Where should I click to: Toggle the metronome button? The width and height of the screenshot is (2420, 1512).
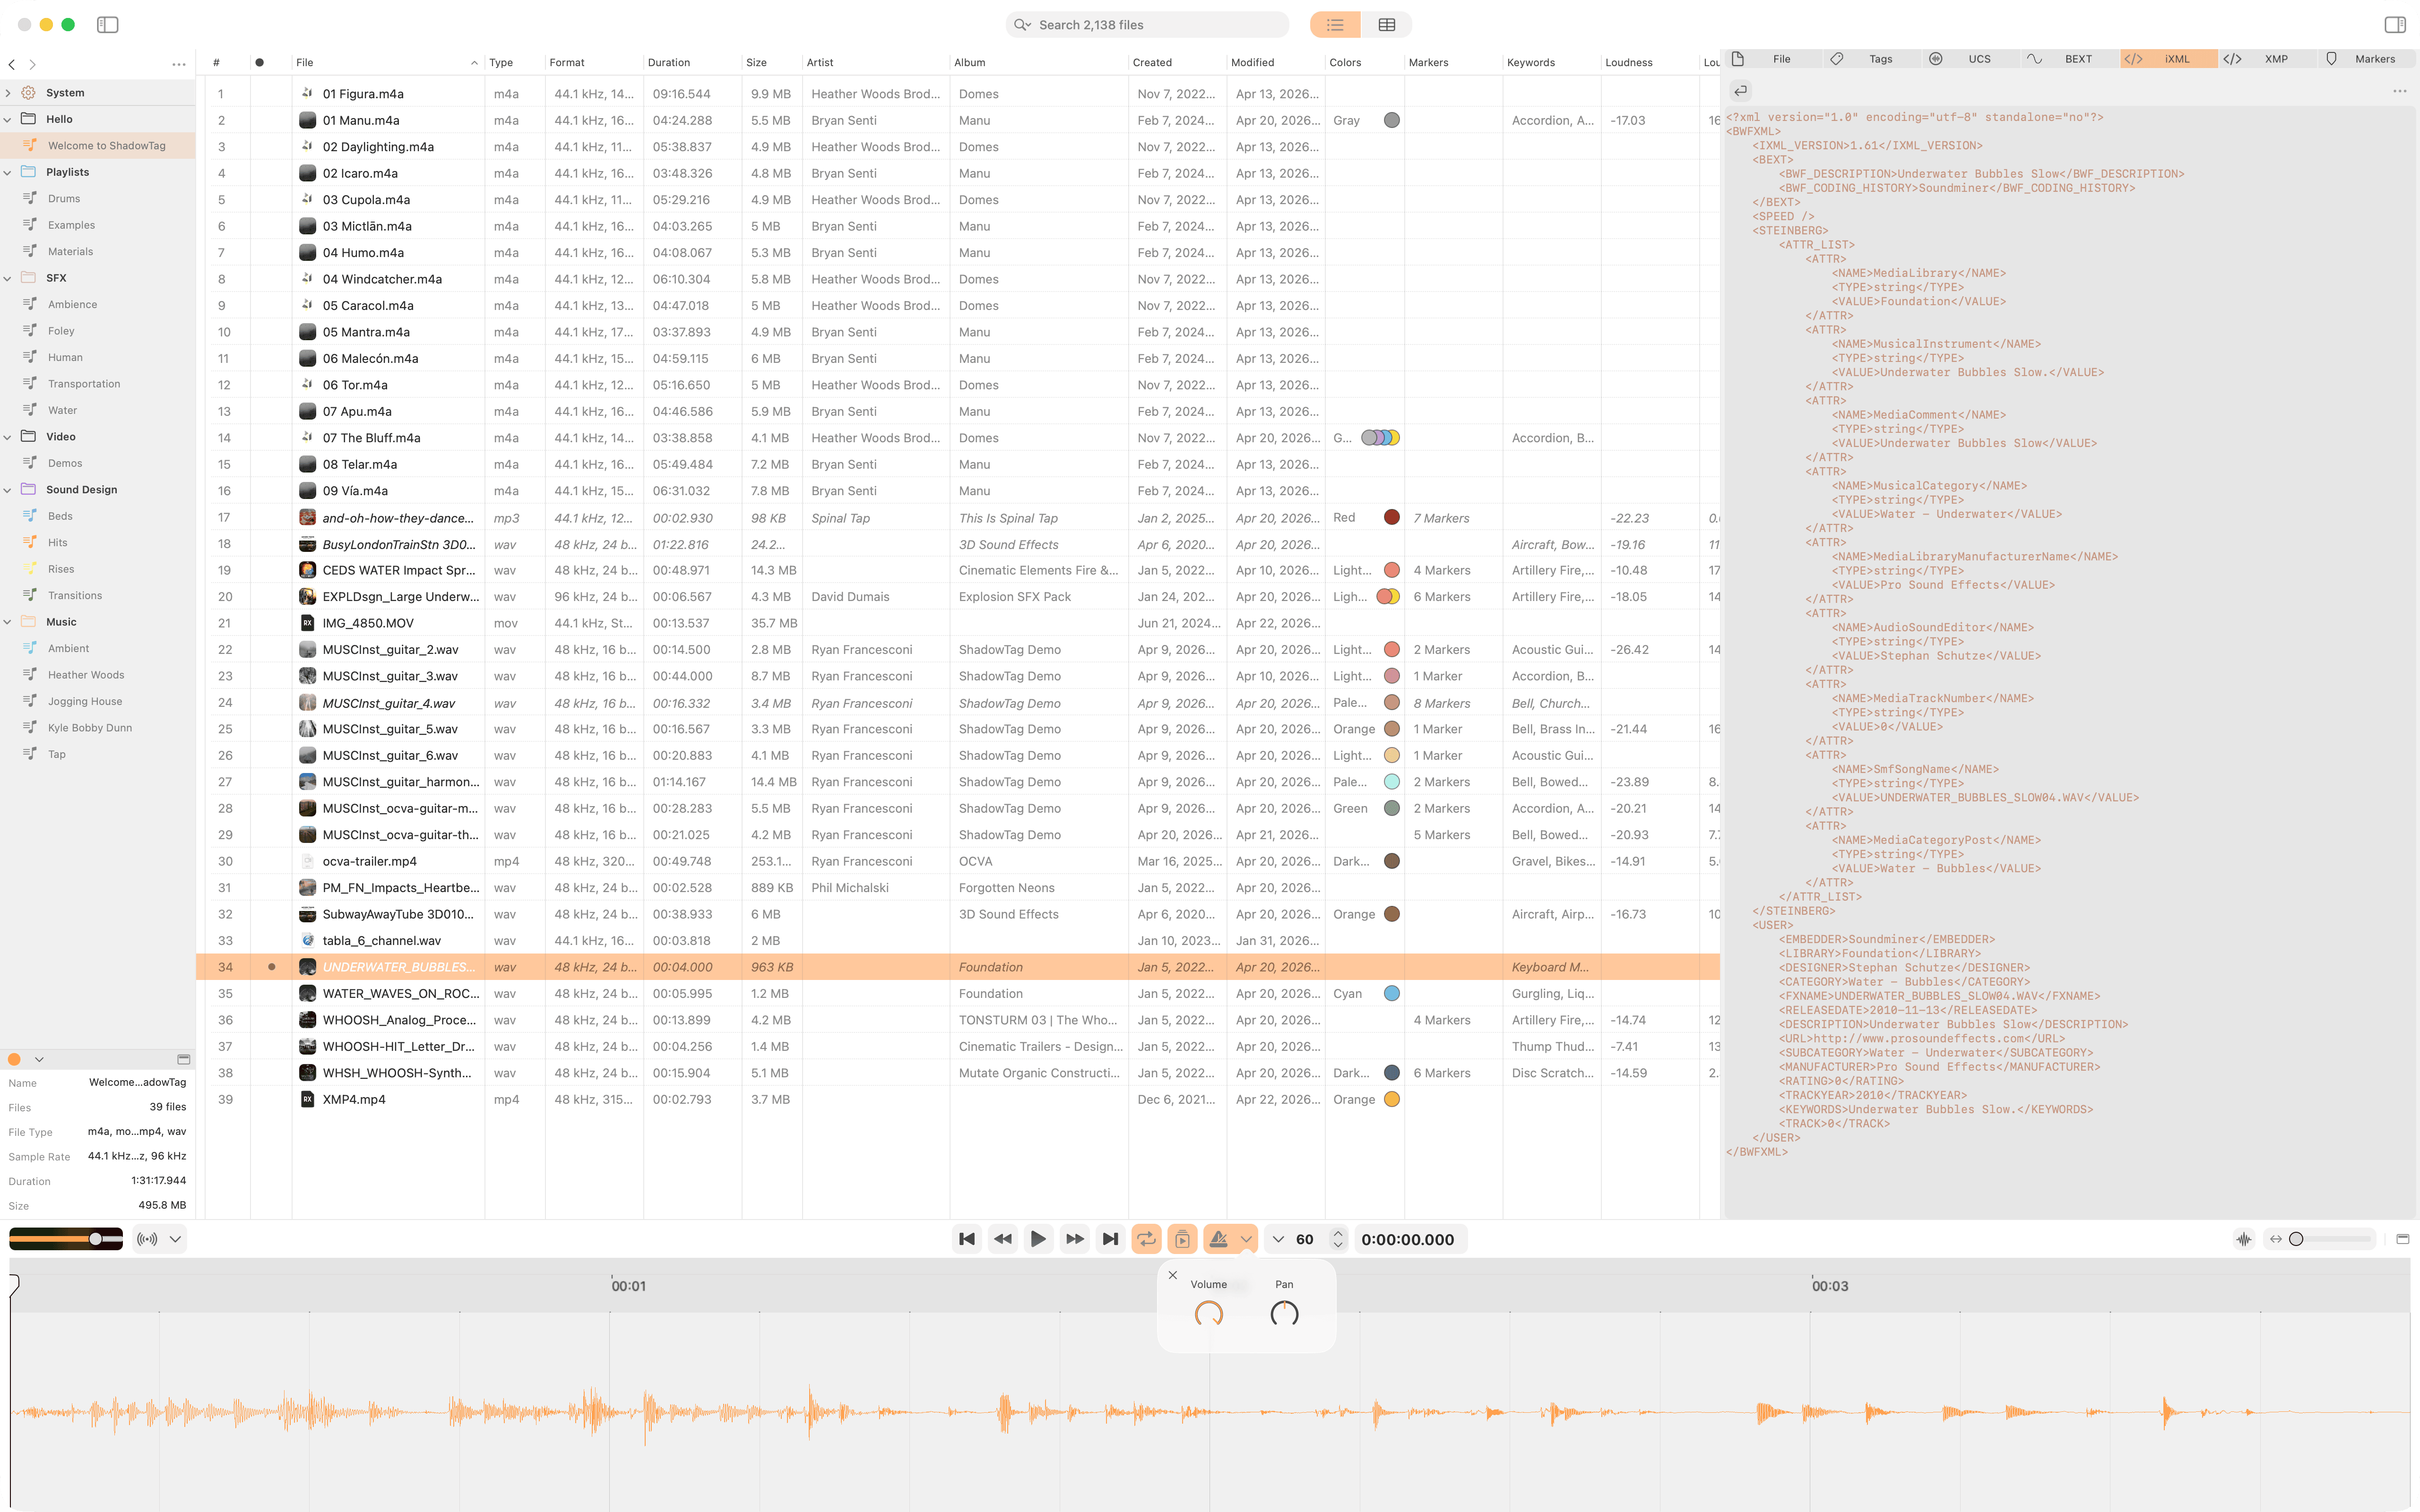[x=1219, y=1239]
